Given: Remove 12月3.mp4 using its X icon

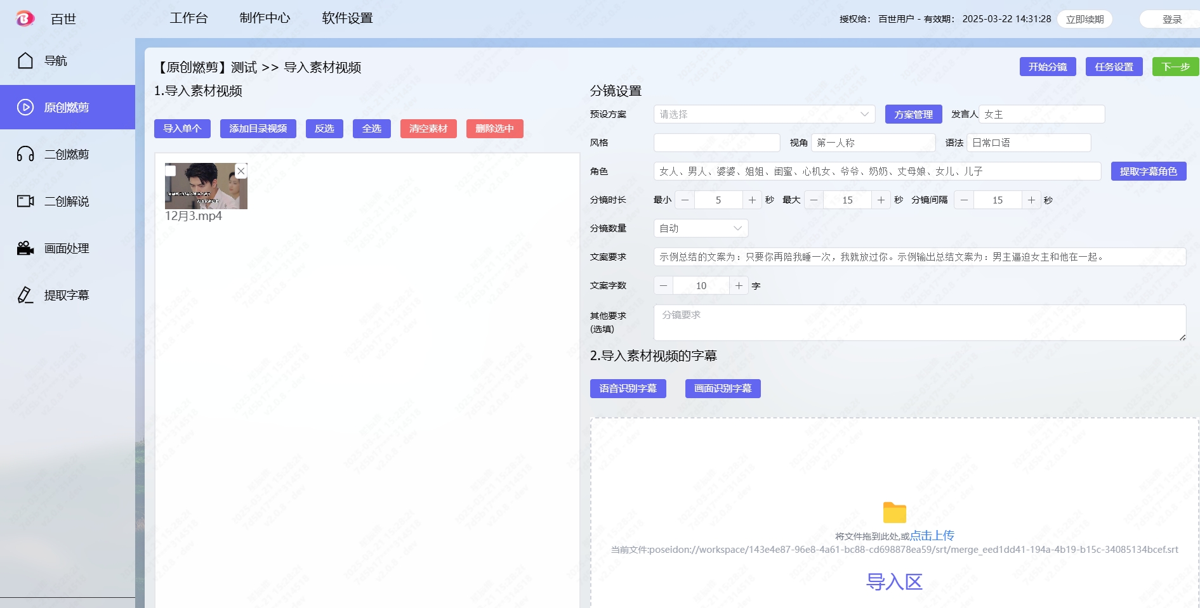Looking at the screenshot, I should tap(241, 171).
